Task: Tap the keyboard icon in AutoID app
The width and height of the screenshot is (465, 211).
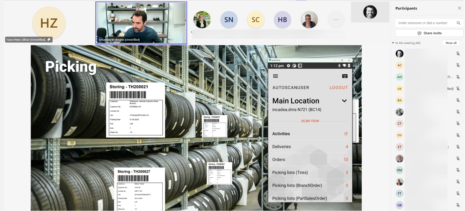Action: tap(345, 76)
